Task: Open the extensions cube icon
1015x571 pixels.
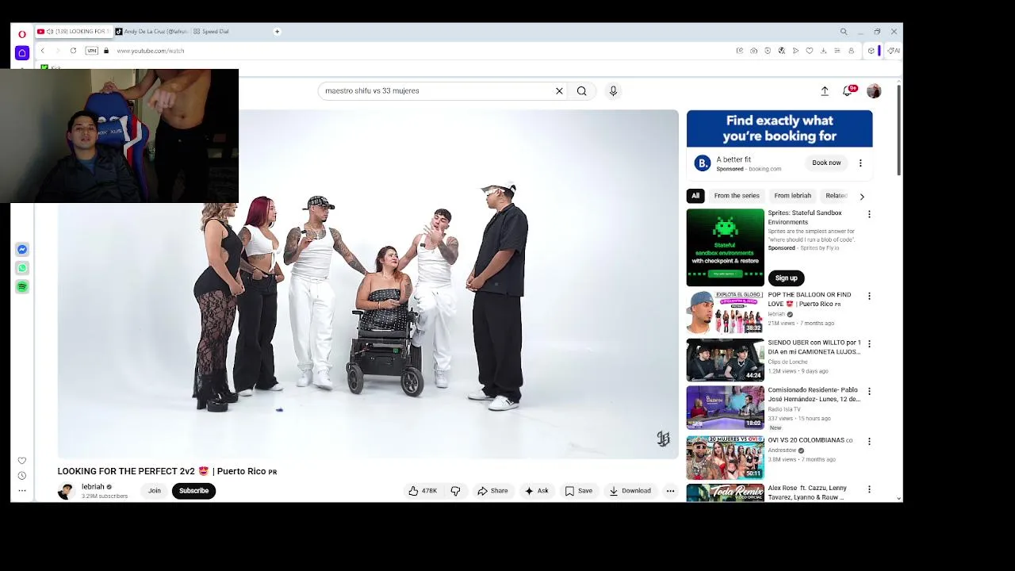Action: [x=871, y=51]
